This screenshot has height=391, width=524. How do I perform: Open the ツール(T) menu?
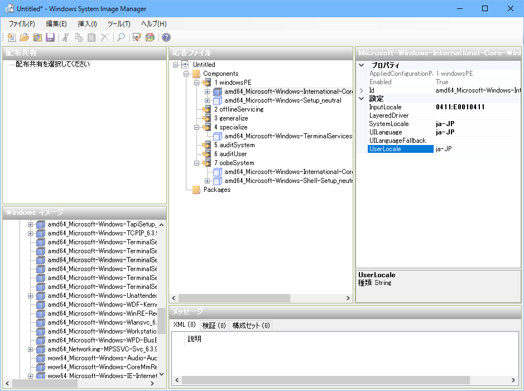119,24
